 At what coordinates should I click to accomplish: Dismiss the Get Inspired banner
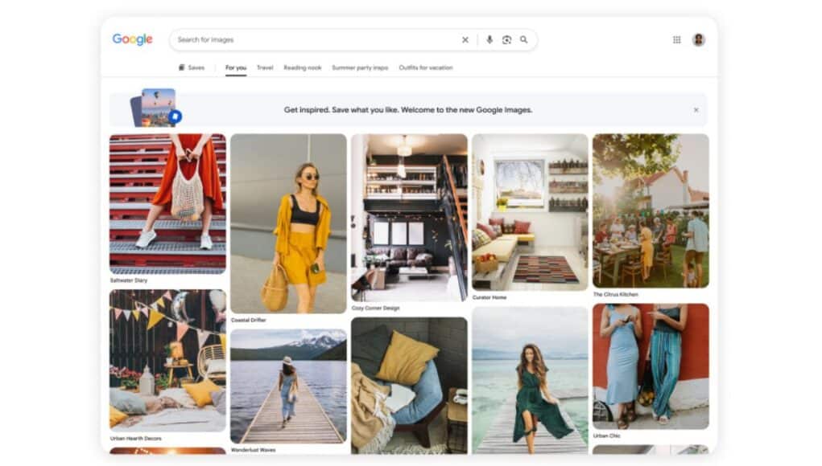[696, 110]
